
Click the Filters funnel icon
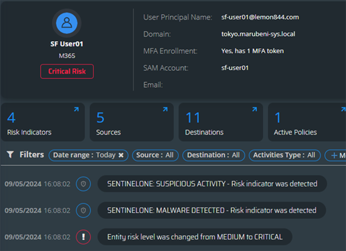10,155
